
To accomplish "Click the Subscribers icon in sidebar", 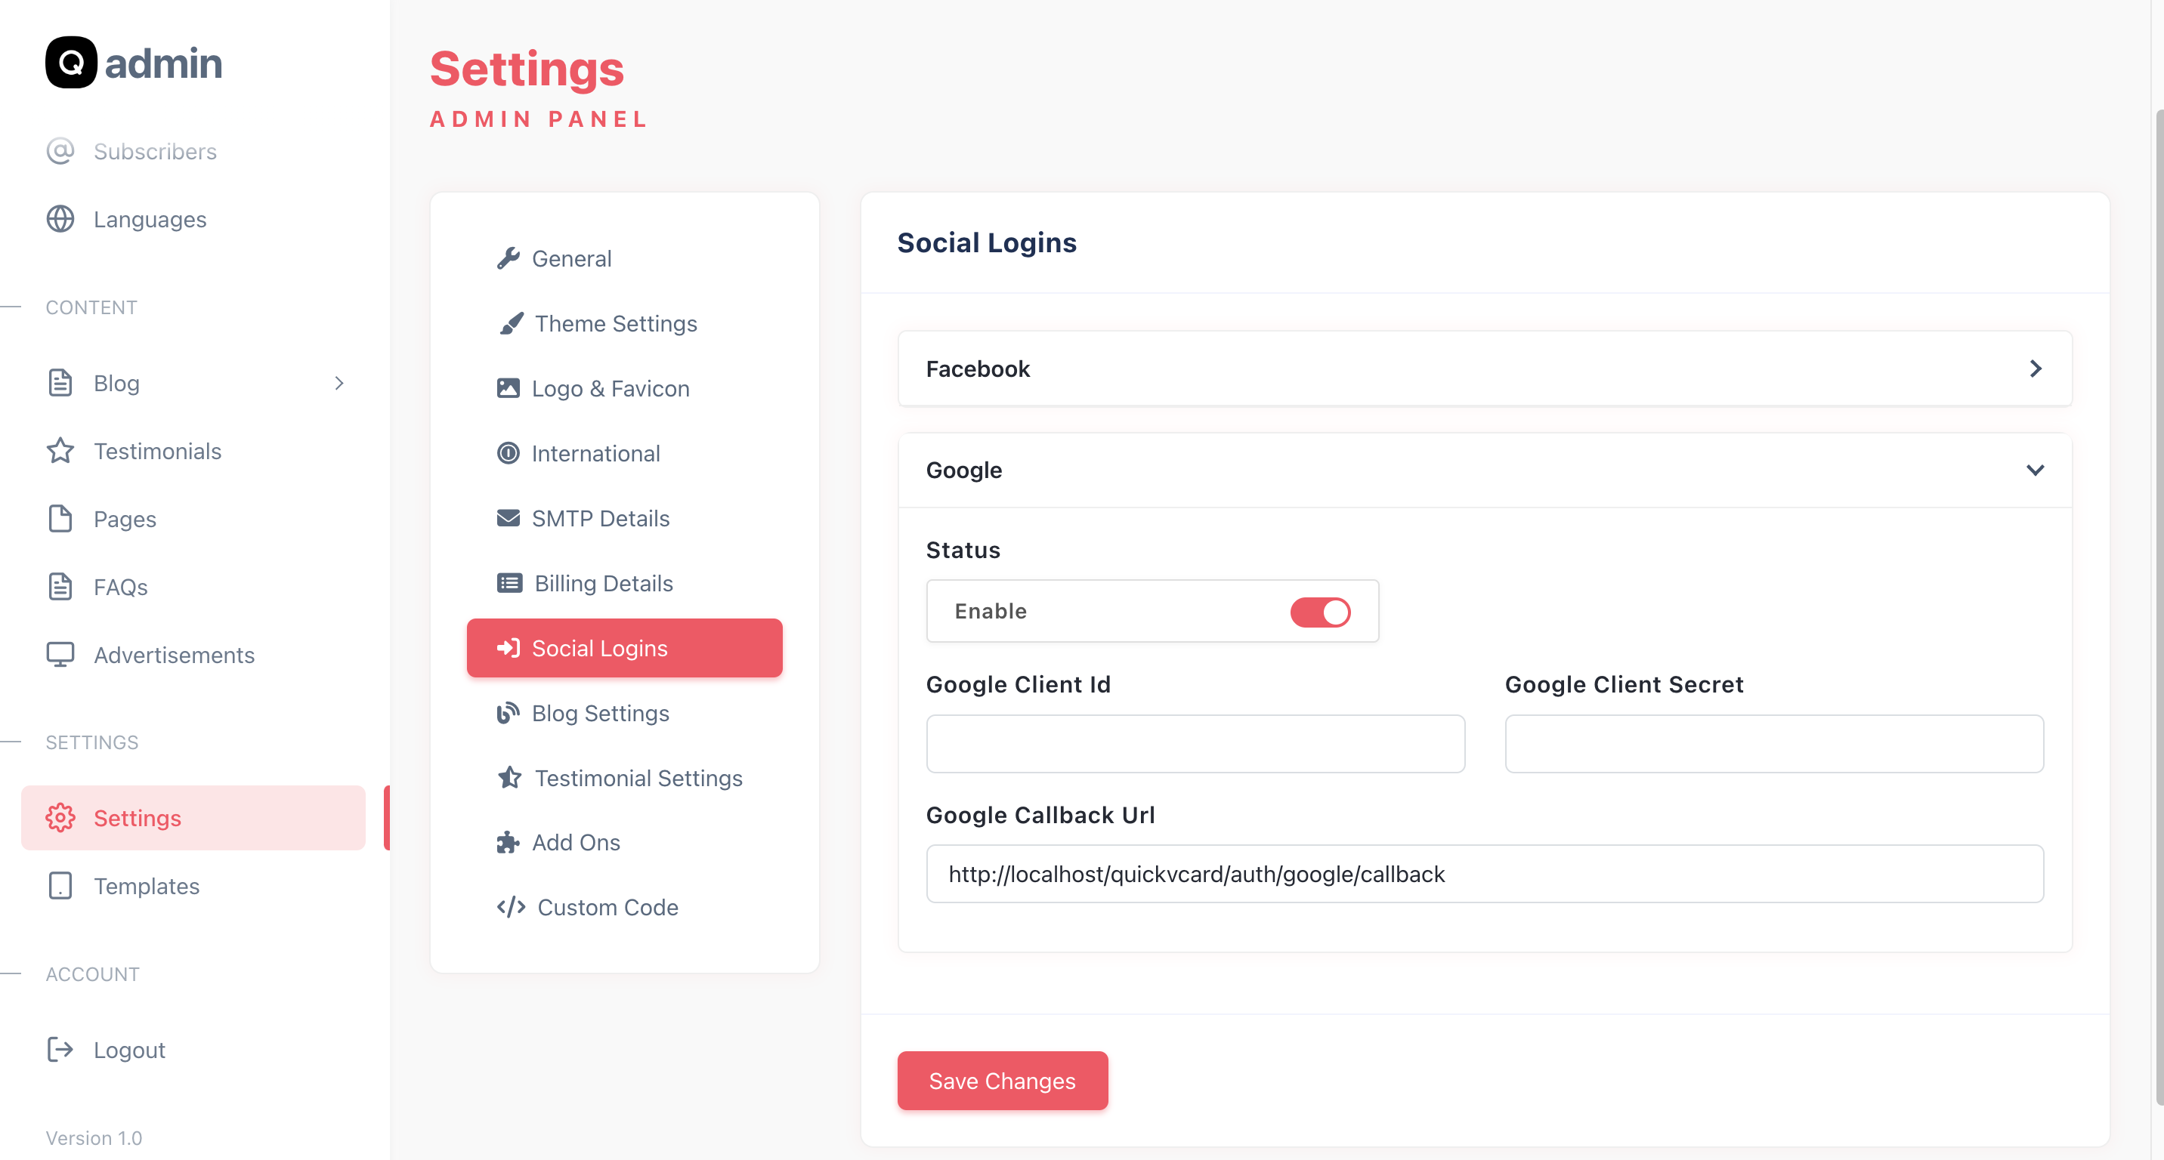I will coord(60,151).
